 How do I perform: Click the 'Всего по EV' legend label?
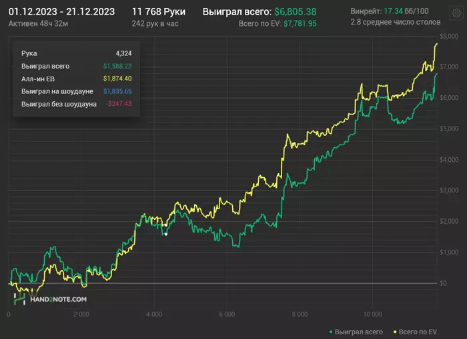(418, 332)
